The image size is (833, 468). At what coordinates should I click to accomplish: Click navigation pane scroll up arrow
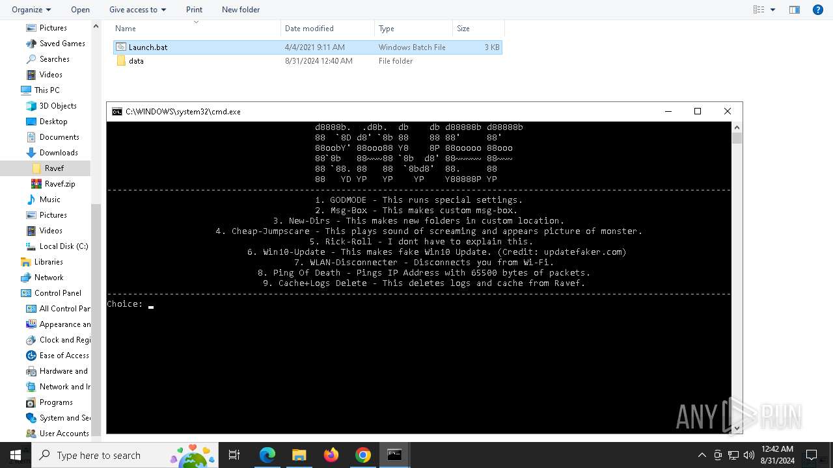coord(96,27)
